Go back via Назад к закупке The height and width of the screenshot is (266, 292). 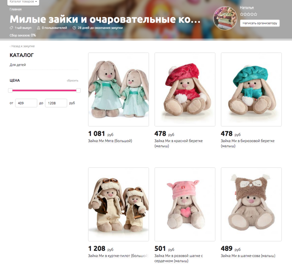click(x=22, y=46)
